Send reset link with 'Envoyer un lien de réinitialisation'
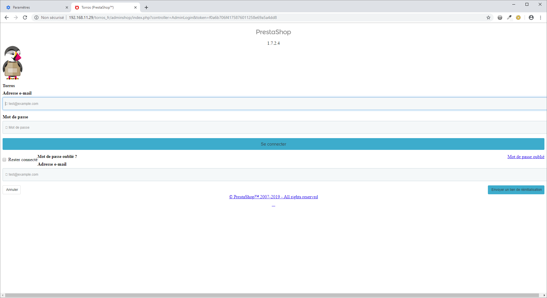The image size is (547, 298). pos(516,190)
